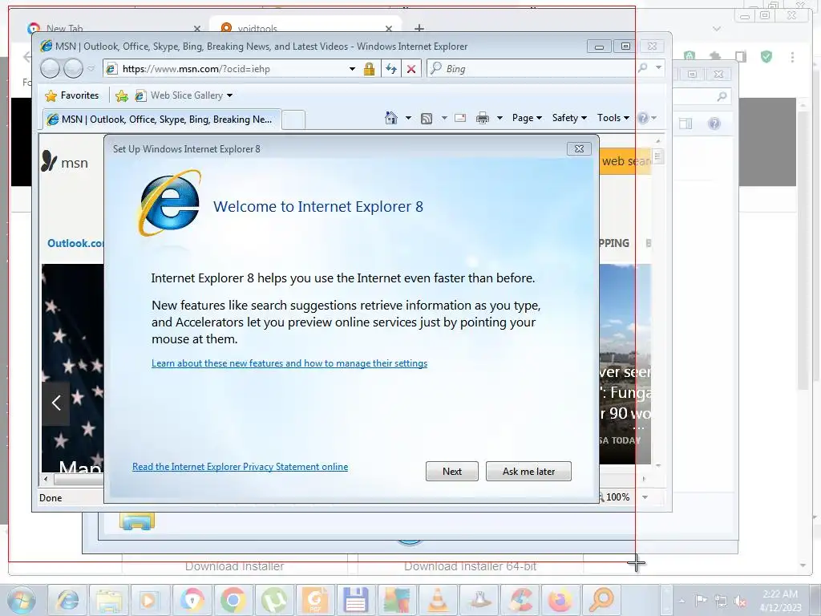Viewport: 821px width, 616px height.
Task: Click the IE Forward navigation button
Action: pos(73,68)
